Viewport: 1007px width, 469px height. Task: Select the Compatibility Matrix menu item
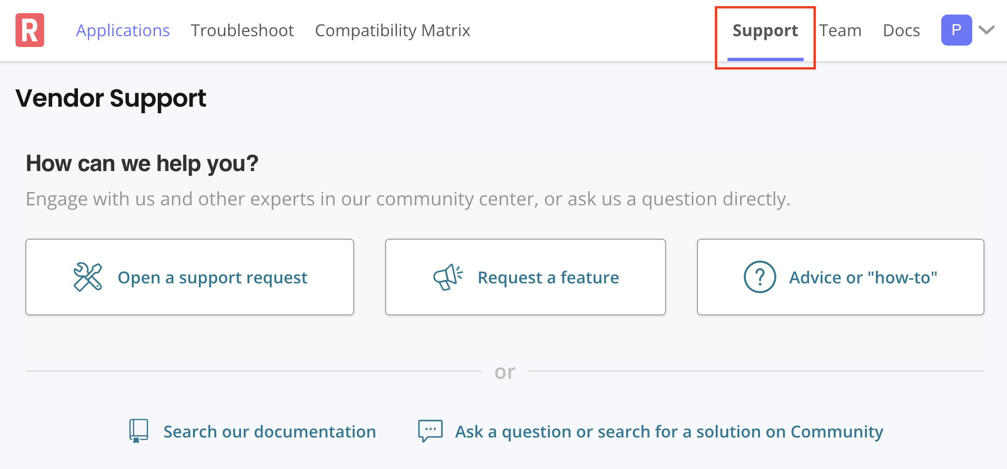tap(393, 30)
